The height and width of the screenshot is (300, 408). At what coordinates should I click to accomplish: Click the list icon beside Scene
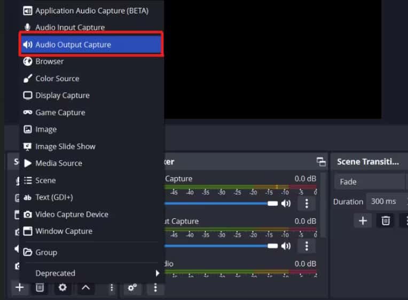point(28,180)
